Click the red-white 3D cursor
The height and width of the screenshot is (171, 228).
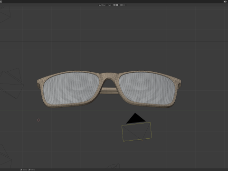(x=38, y=120)
